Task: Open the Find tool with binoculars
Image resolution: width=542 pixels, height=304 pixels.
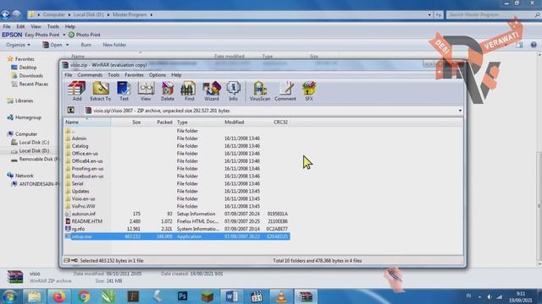Action: [x=189, y=91]
